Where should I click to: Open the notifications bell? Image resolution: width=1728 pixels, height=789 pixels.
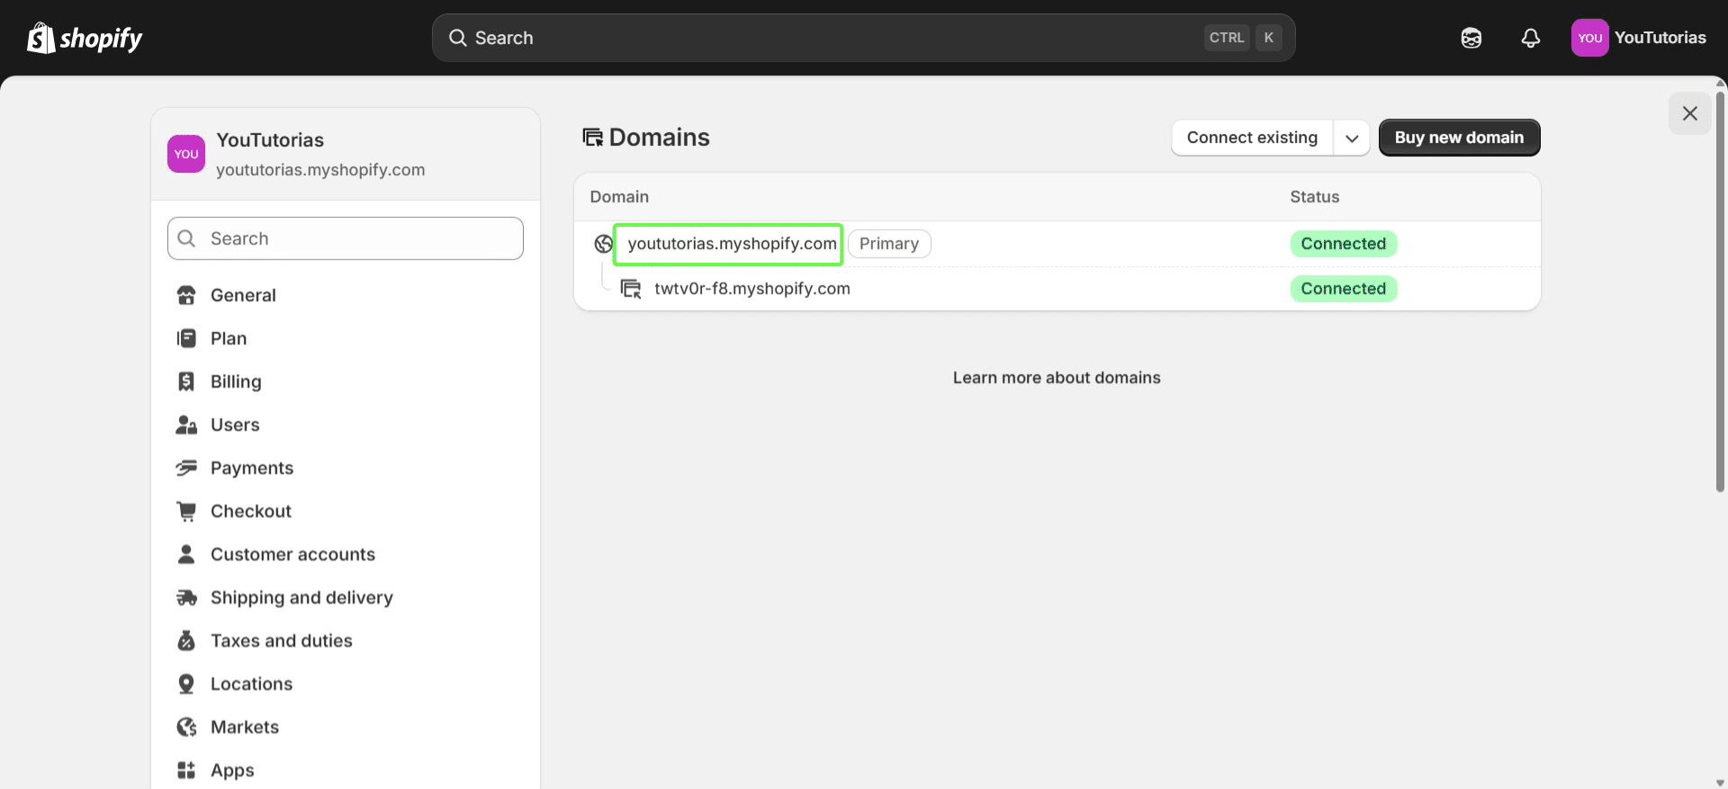tap(1531, 38)
